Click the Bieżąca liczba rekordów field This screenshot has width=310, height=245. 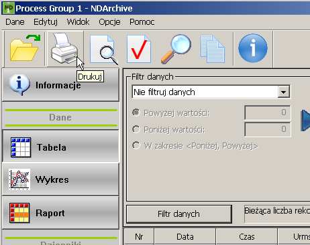(x=277, y=214)
